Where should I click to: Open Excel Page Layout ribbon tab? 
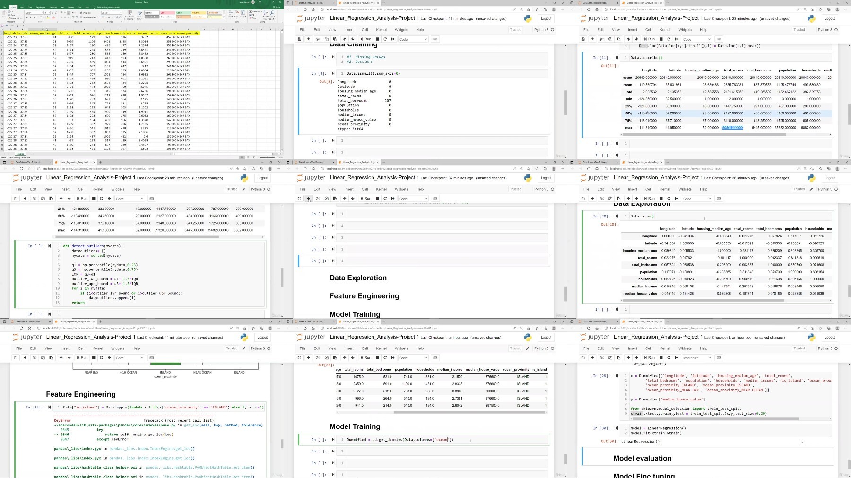[41, 7]
